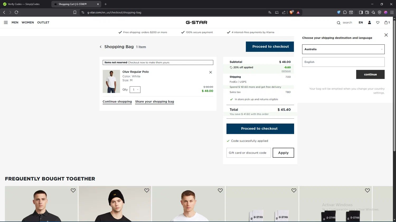Click lower Proceed to checkout button
Viewport: 396px width, 222px height.
[260, 129]
